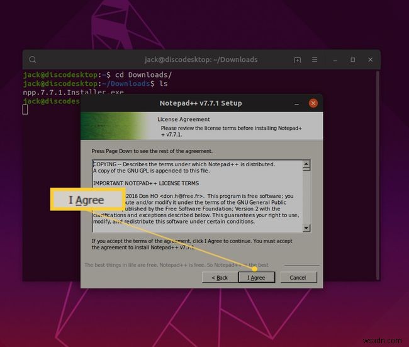
Task: Click the license text scrollbar down arrow
Action: pos(306,228)
